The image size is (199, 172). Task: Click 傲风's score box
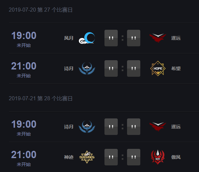pos(134,157)
